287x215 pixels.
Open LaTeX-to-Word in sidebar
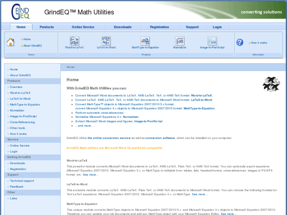point(20,99)
